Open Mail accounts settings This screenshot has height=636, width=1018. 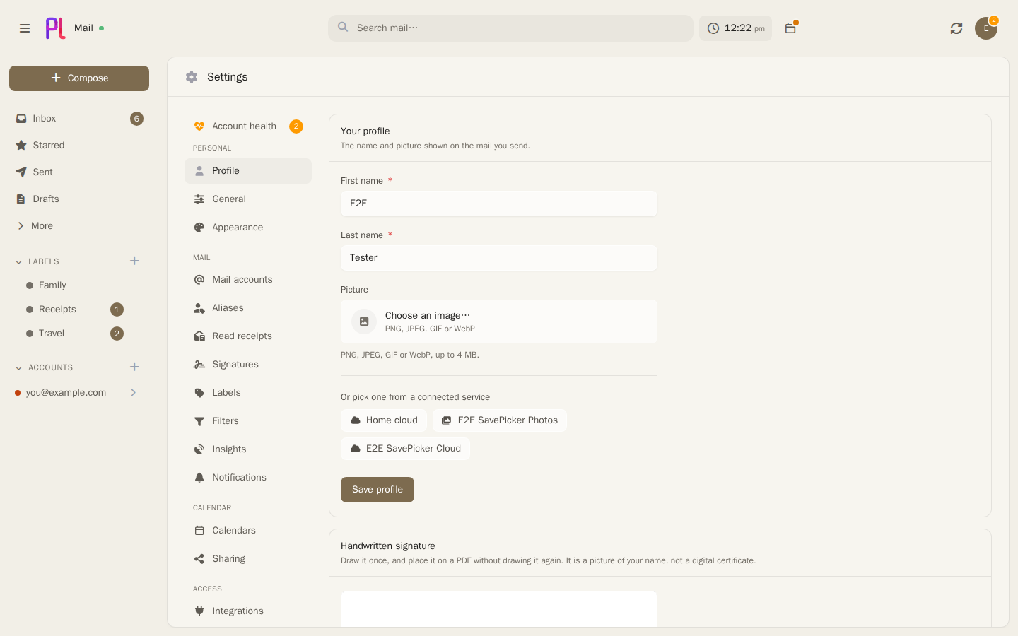click(248, 280)
